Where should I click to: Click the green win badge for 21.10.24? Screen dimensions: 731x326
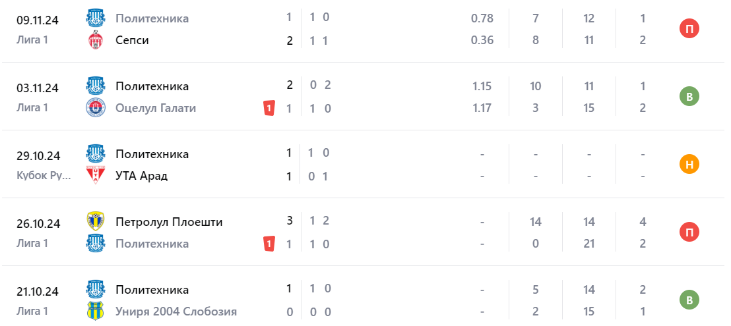click(689, 300)
